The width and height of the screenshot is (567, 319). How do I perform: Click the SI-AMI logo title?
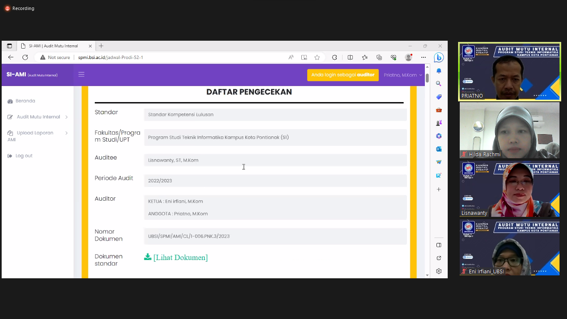tap(32, 74)
